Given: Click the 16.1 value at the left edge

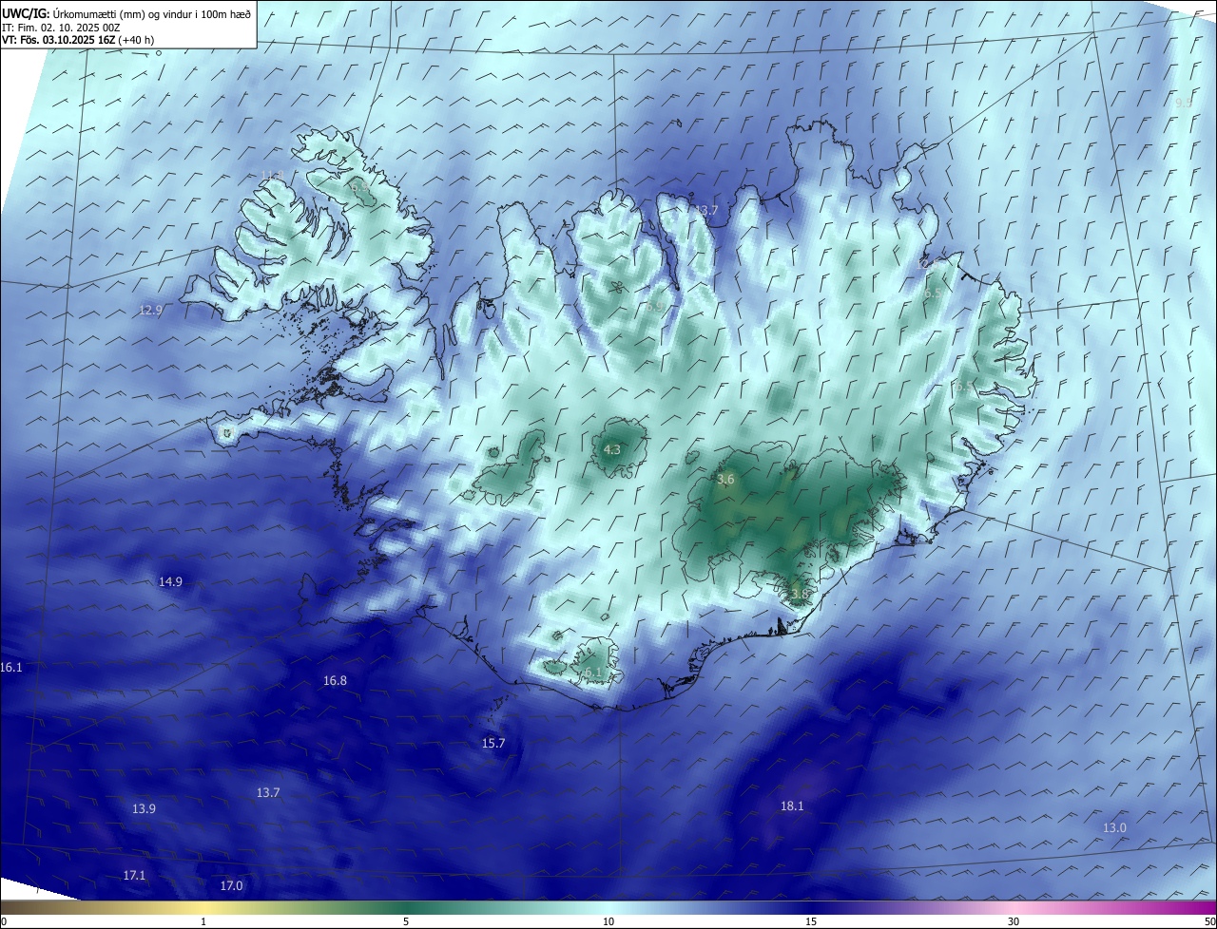Looking at the screenshot, I should (10, 668).
